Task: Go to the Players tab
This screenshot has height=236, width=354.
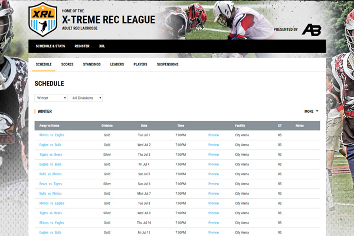Action: (x=140, y=64)
